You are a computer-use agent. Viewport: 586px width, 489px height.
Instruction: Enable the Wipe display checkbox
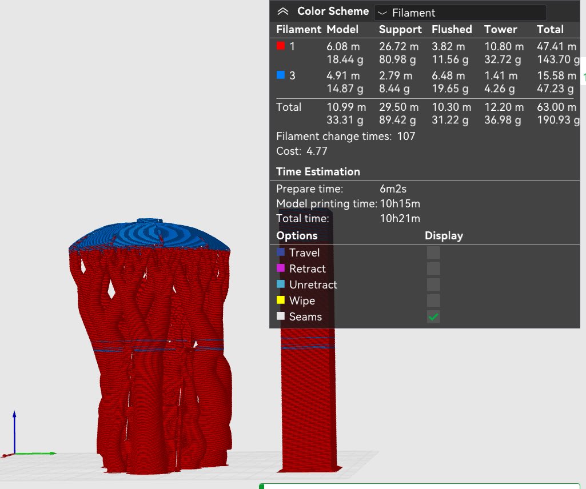[x=433, y=300]
